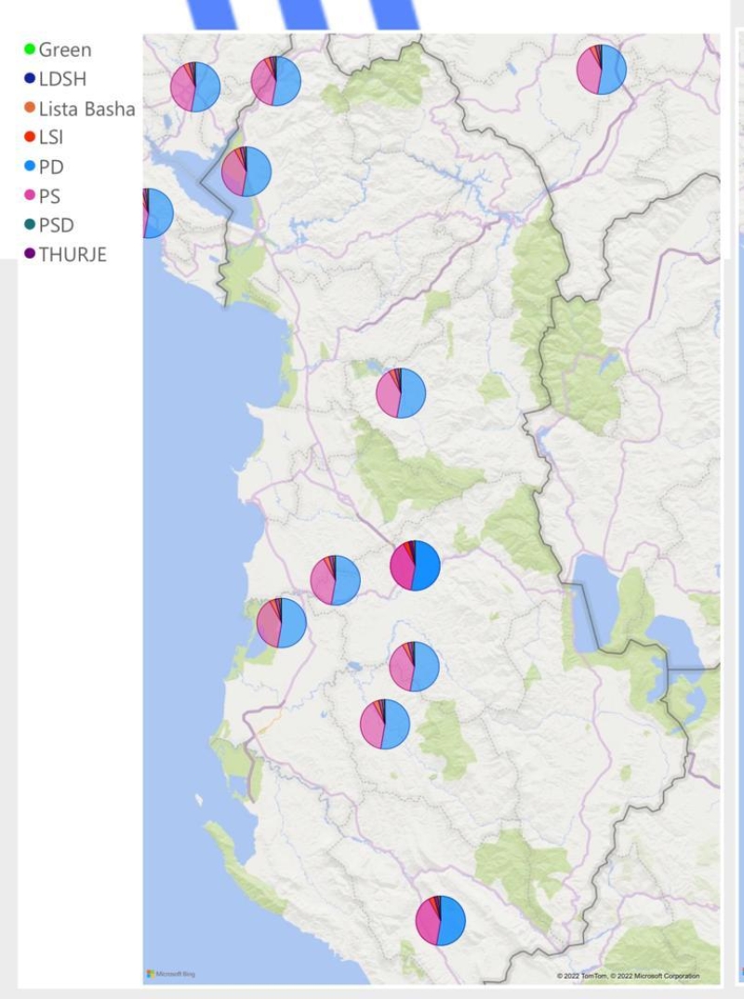Click the southernmost pie chart on the map

tap(440, 921)
